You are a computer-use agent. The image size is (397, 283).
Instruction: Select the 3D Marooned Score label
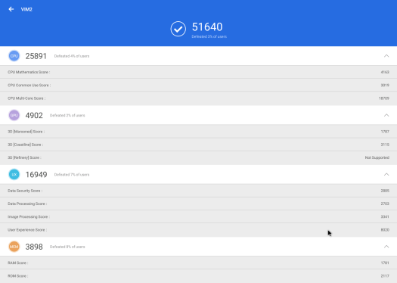point(26,132)
